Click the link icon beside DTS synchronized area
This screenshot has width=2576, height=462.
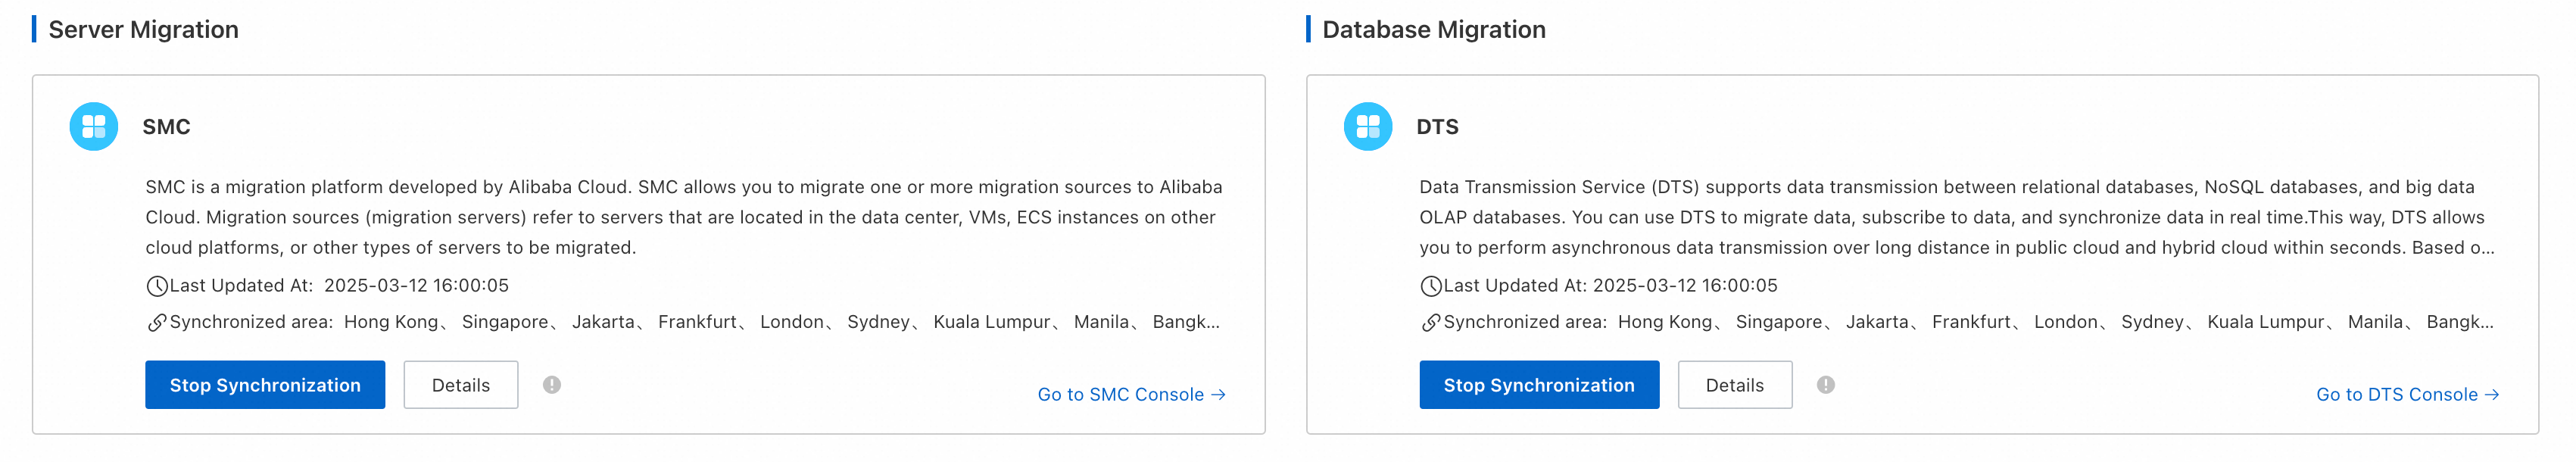click(x=1430, y=323)
